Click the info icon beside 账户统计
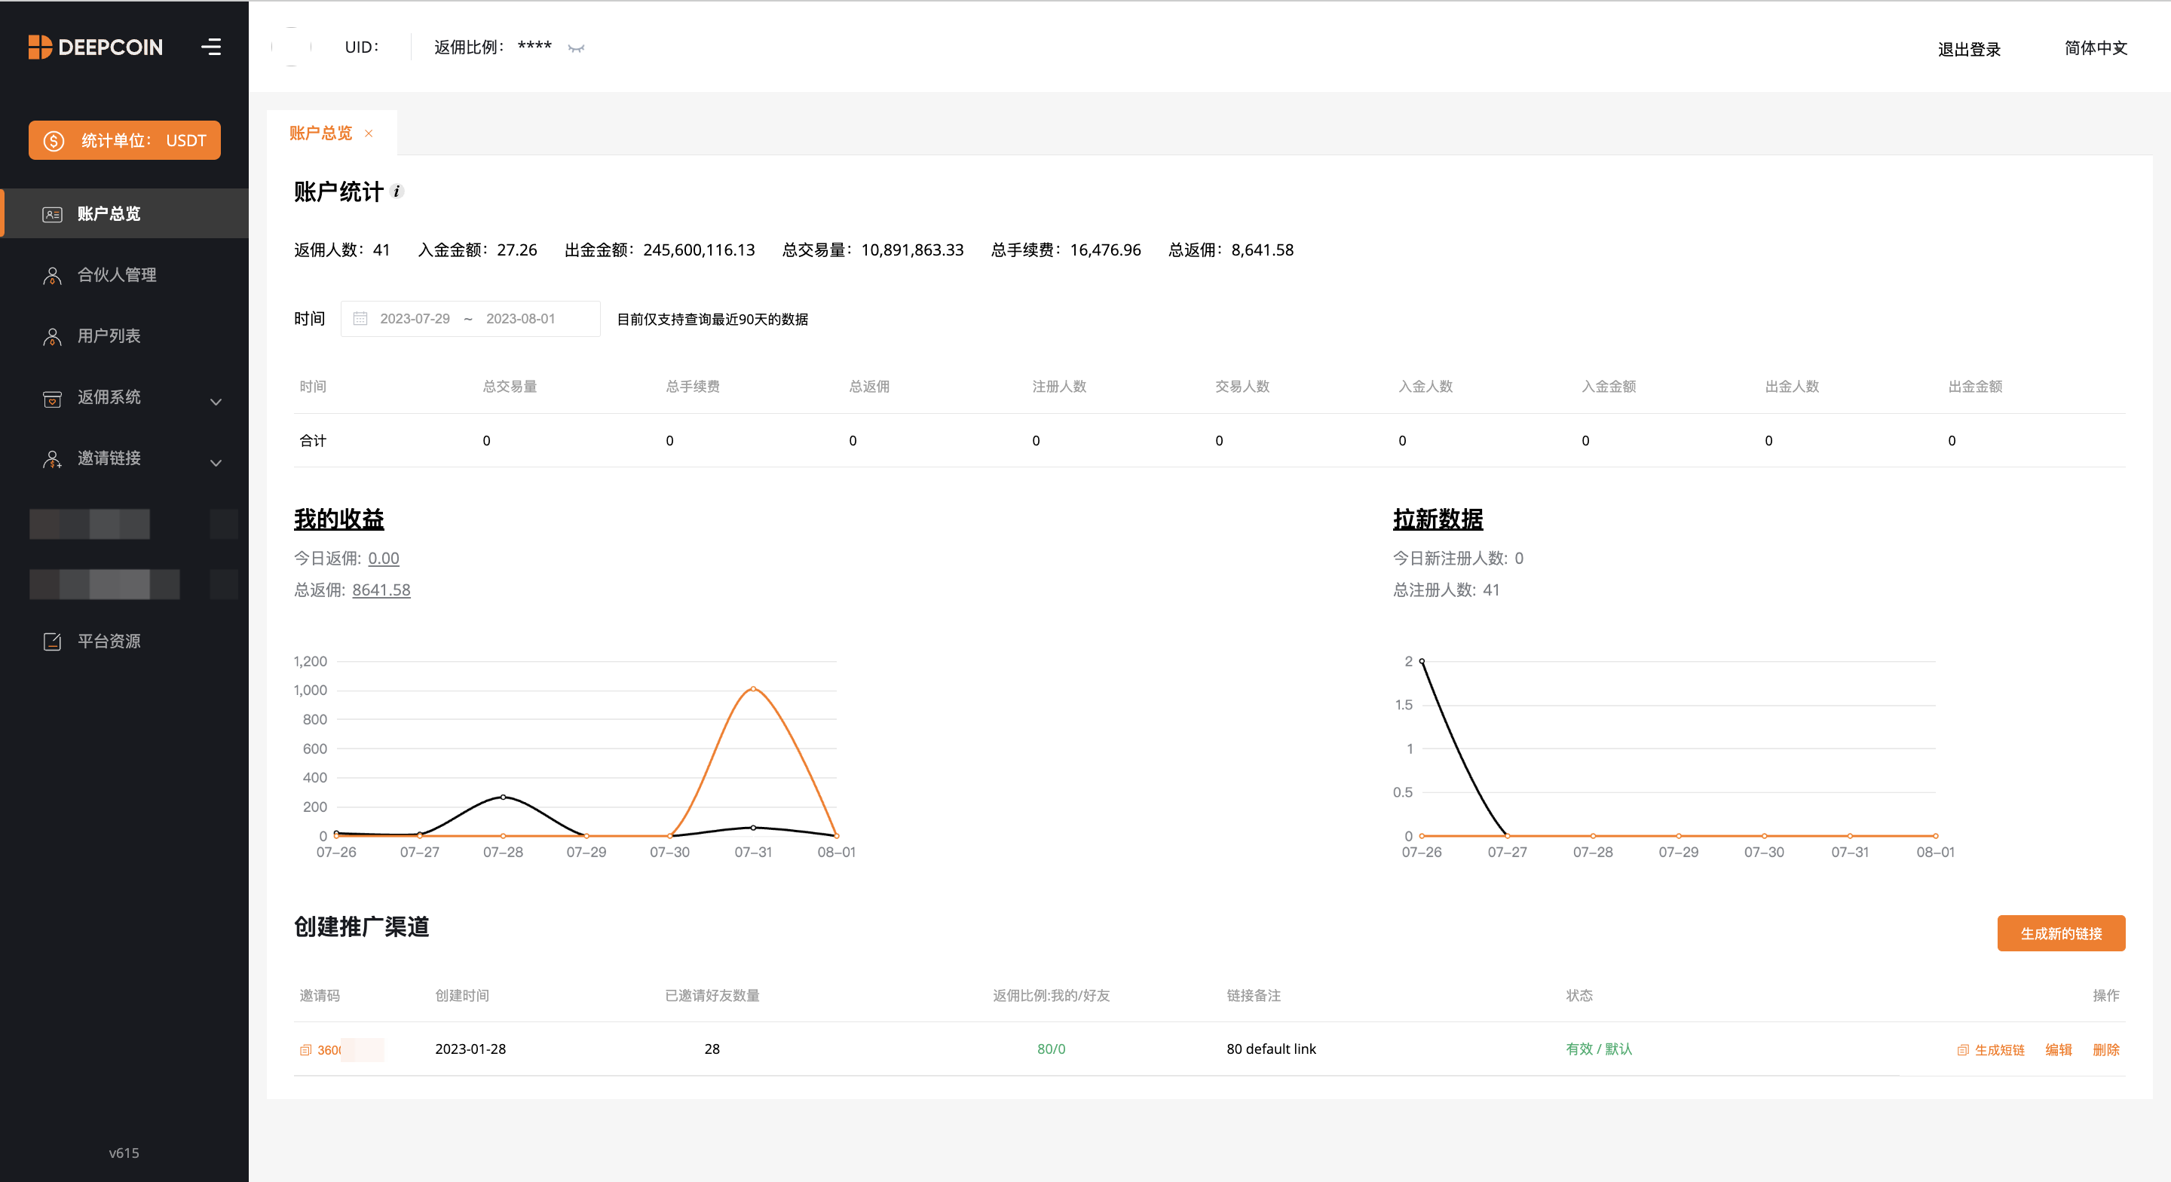The width and height of the screenshot is (2171, 1182). (397, 191)
